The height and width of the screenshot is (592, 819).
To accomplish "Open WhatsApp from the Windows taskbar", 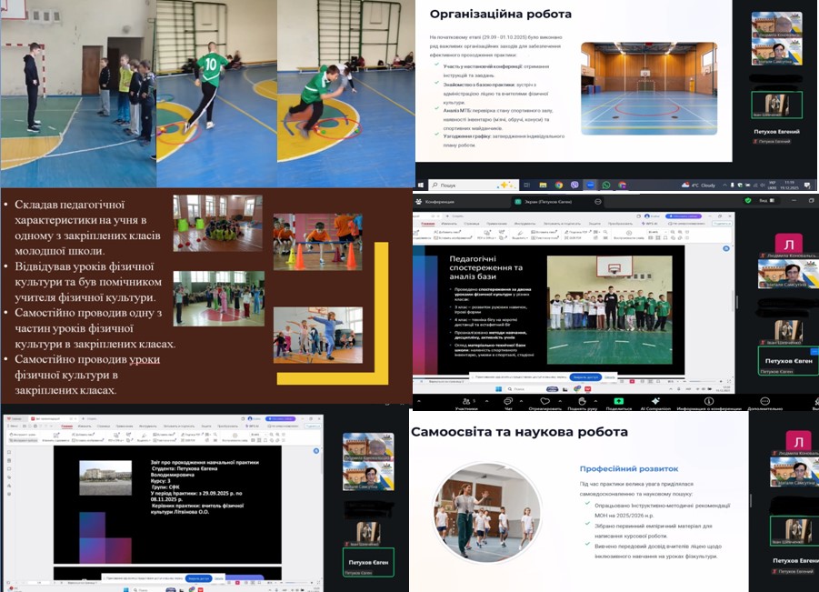I will (x=606, y=185).
